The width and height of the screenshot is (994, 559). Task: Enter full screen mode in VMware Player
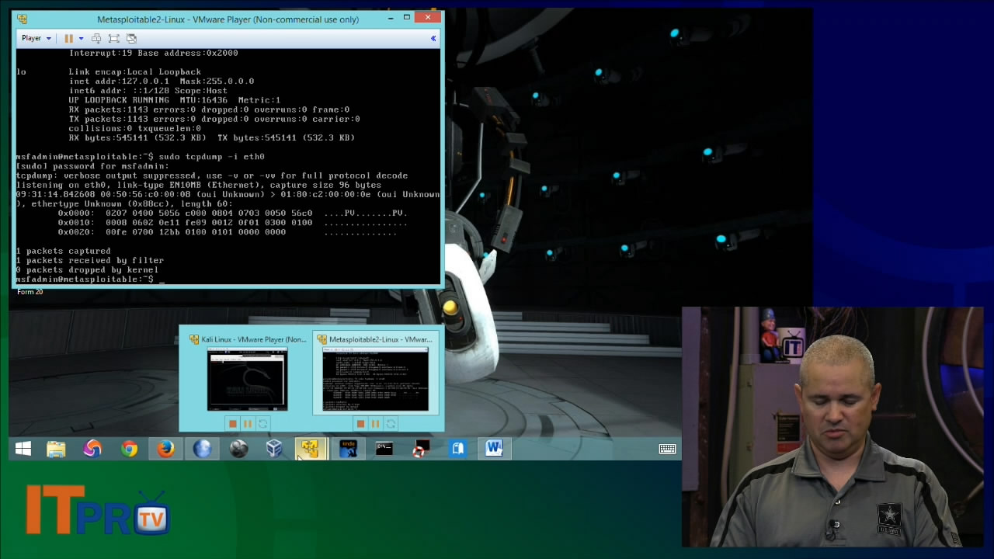[x=114, y=38]
